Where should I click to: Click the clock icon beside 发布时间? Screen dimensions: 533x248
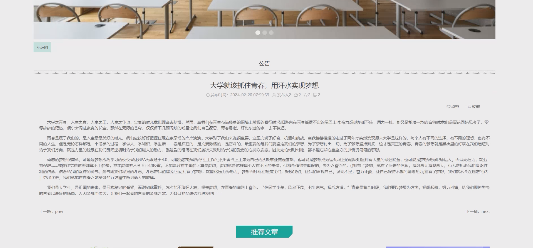pos(208,95)
